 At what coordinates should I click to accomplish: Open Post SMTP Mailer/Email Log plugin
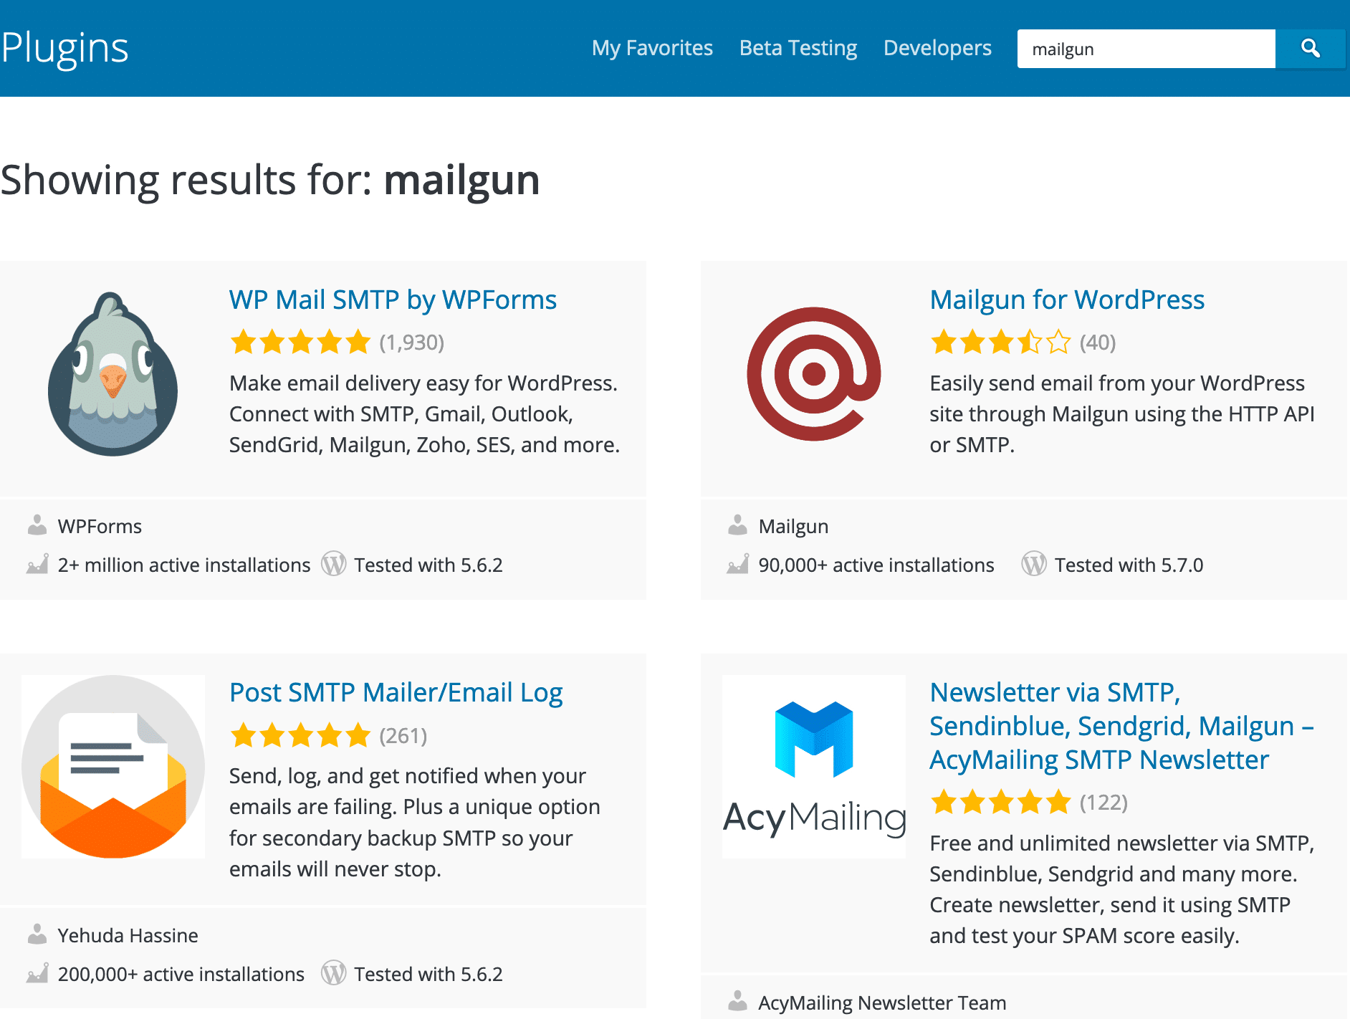point(396,692)
